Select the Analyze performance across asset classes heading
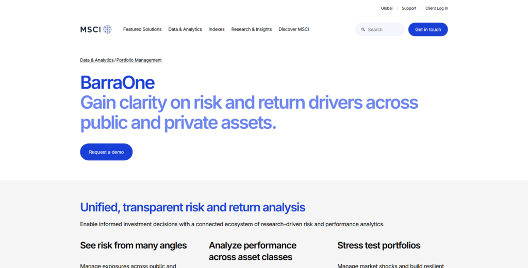Screen dimensions: 528x268 (253, 251)
